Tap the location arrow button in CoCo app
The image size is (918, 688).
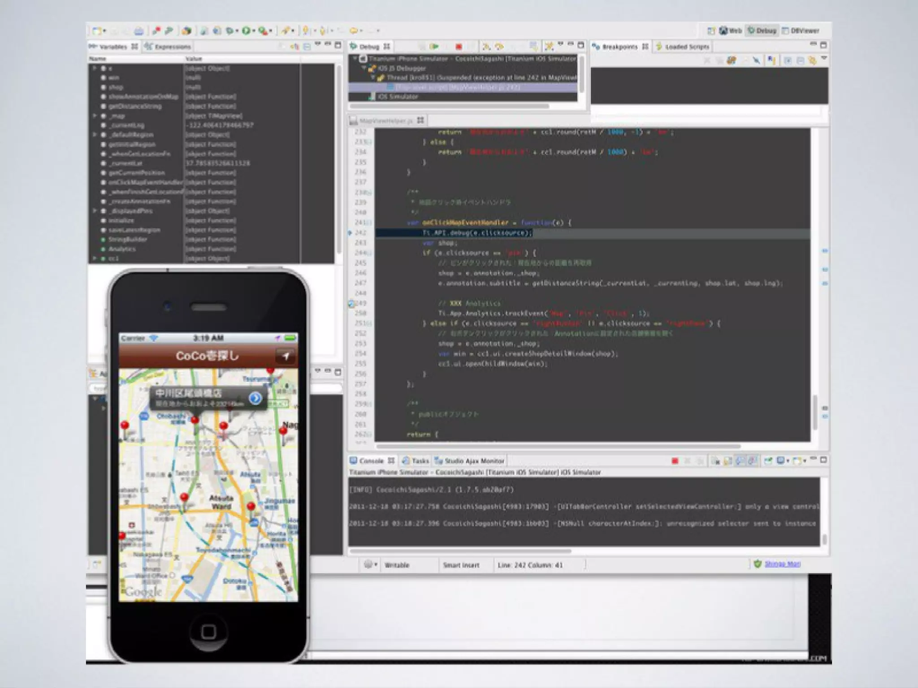tap(286, 356)
